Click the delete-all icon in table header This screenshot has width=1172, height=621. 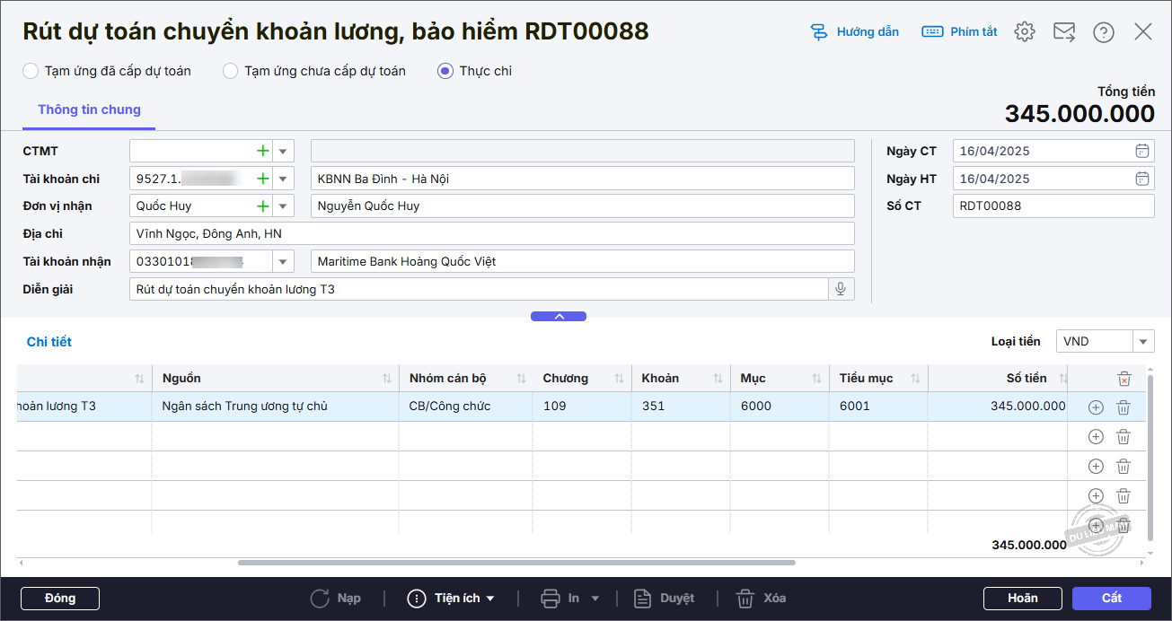[x=1124, y=379]
